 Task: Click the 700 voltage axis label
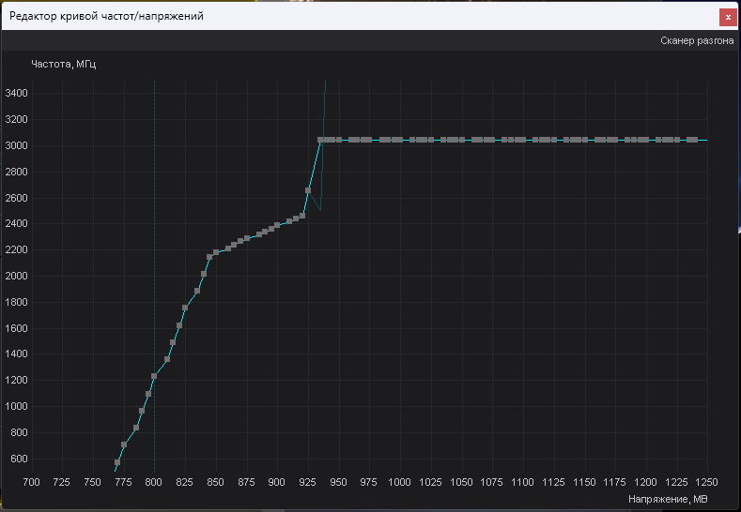coord(32,482)
